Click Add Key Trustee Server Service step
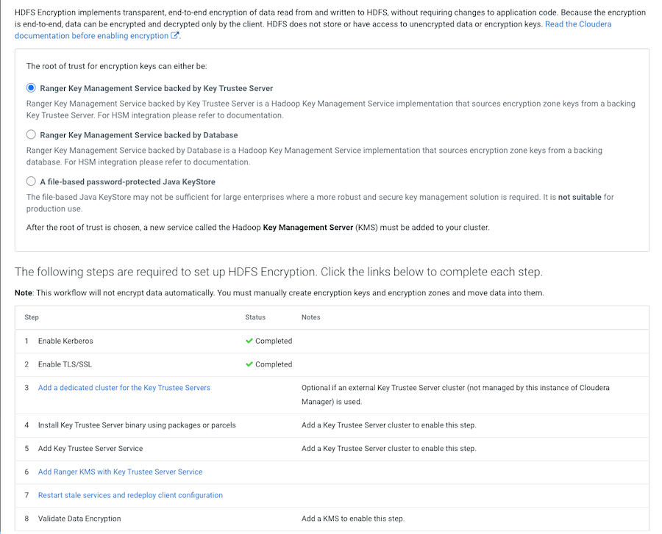 click(x=90, y=448)
